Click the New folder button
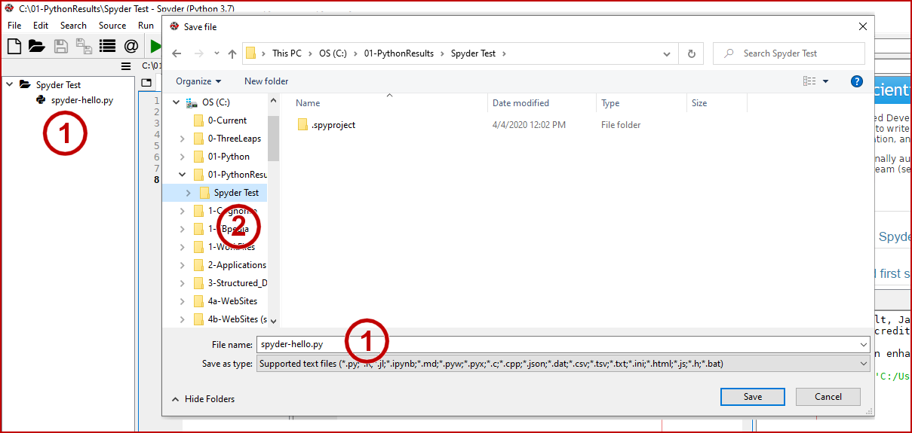This screenshot has height=433, width=912. pyautogui.click(x=266, y=81)
